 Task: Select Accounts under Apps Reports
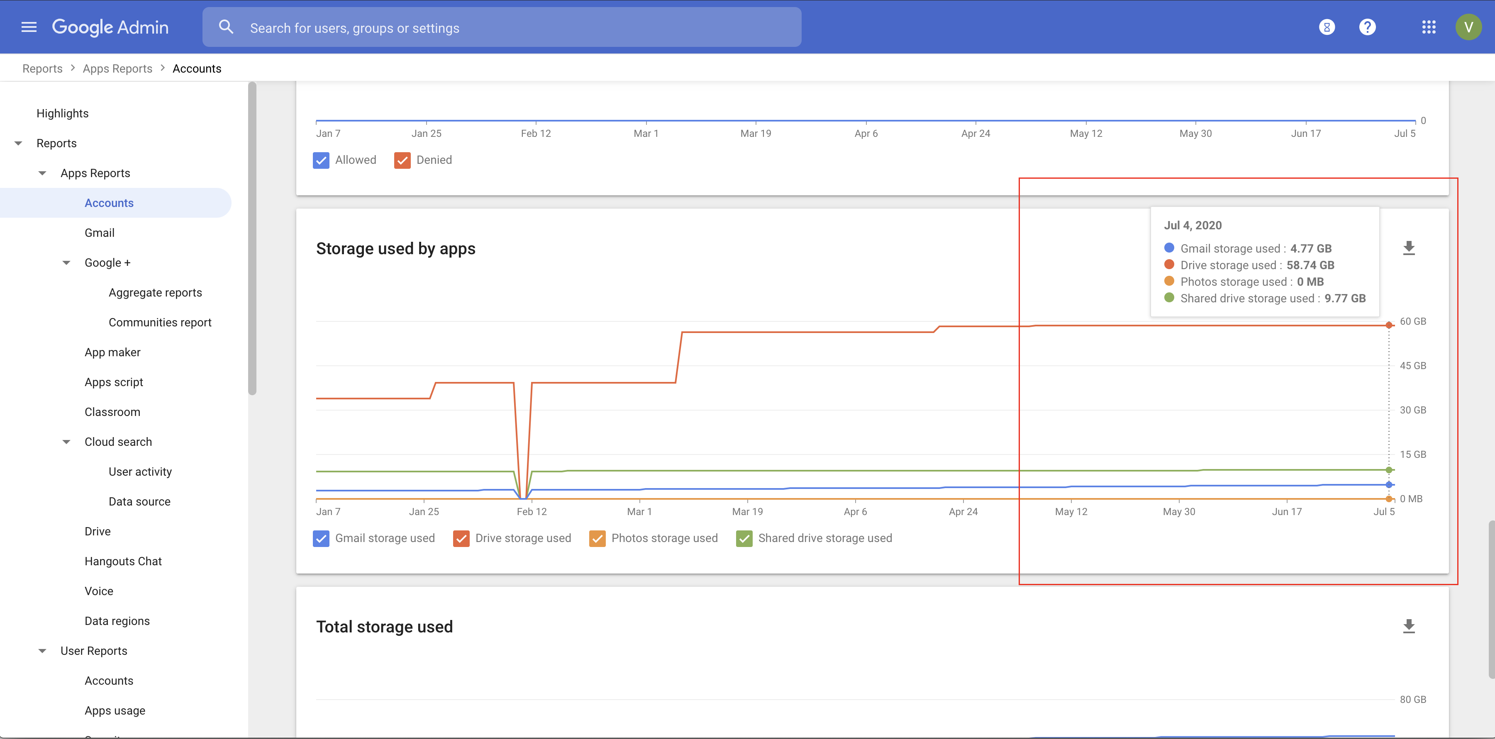(109, 203)
